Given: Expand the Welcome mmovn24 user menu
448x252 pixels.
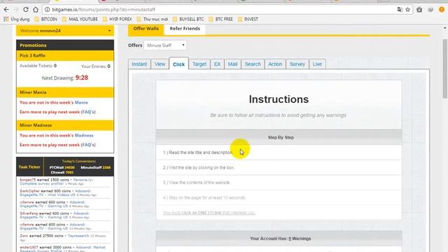Looking at the screenshot, I should 65,31.
